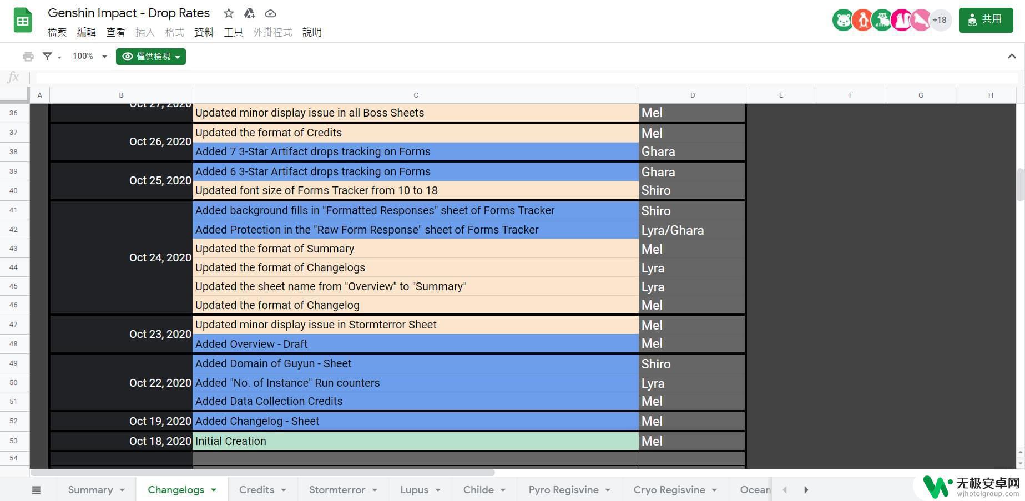This screenshot has height=501, width=1025.
Task: Open the View menu (查看)
Action: (x=115, y=32)
